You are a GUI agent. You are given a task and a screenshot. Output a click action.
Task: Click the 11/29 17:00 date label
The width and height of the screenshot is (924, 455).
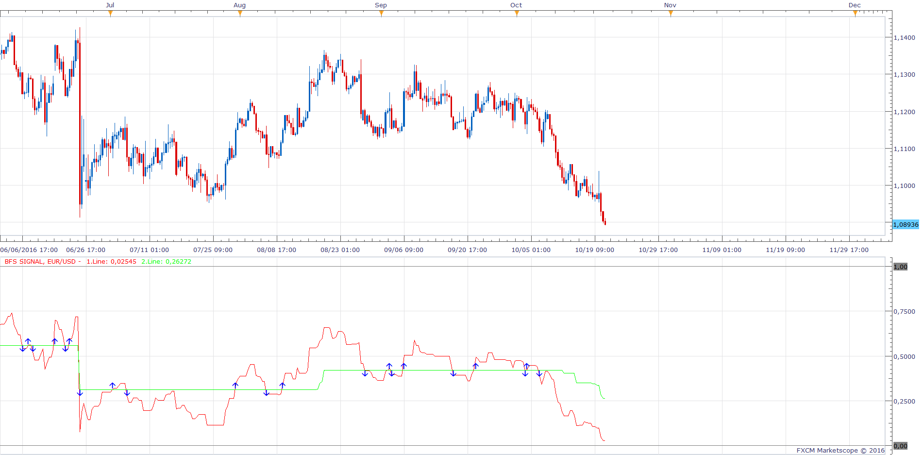coord(849,250)
